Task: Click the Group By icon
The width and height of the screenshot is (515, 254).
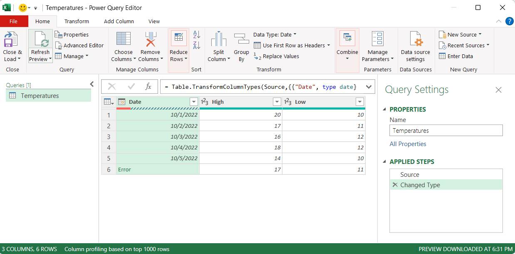Action: click(x=241, y=40)
